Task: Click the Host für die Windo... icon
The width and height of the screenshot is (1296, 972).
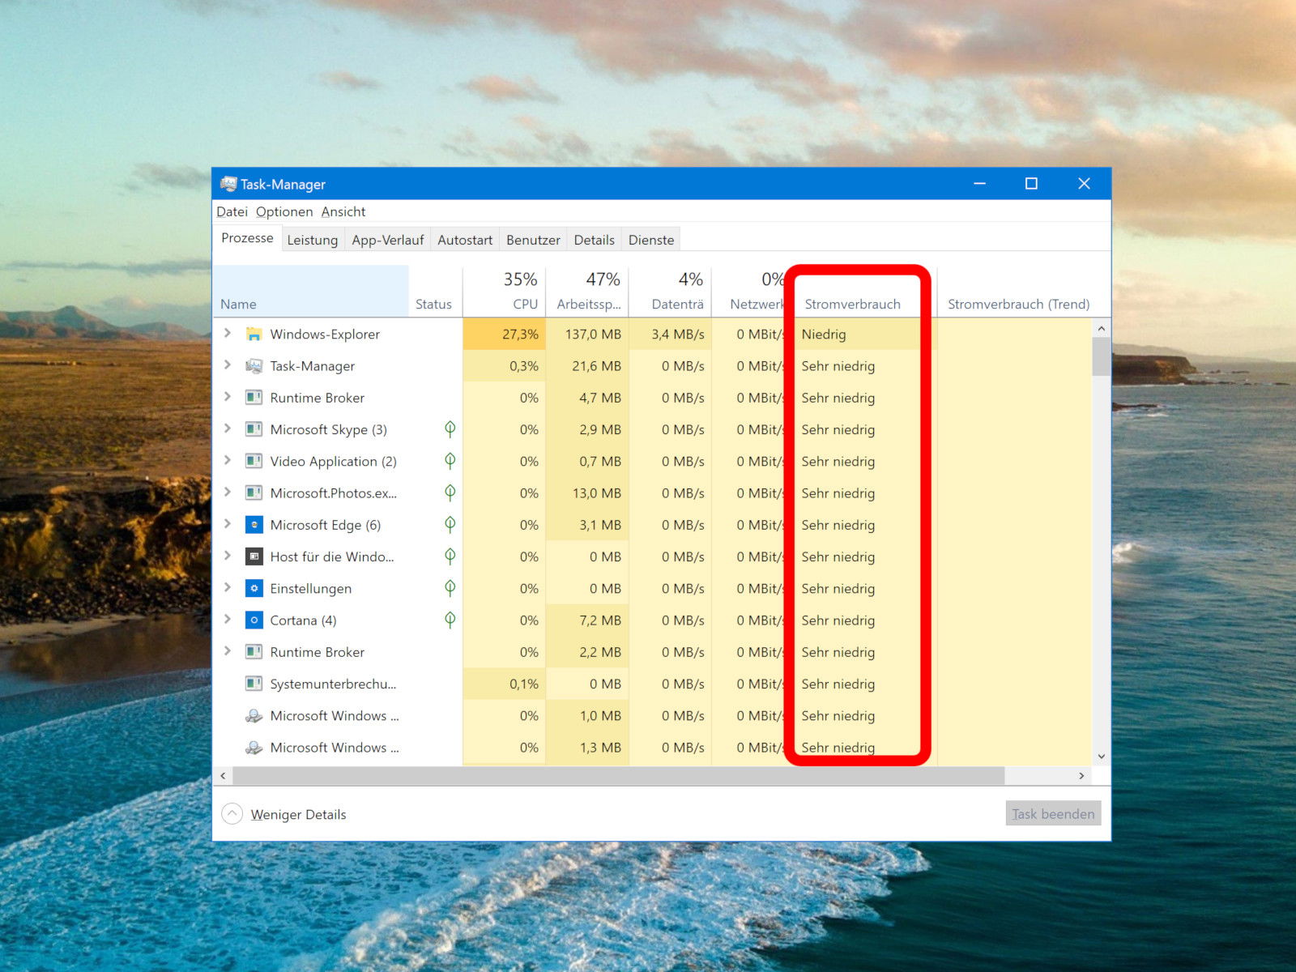Action: (x=254, y=556)
